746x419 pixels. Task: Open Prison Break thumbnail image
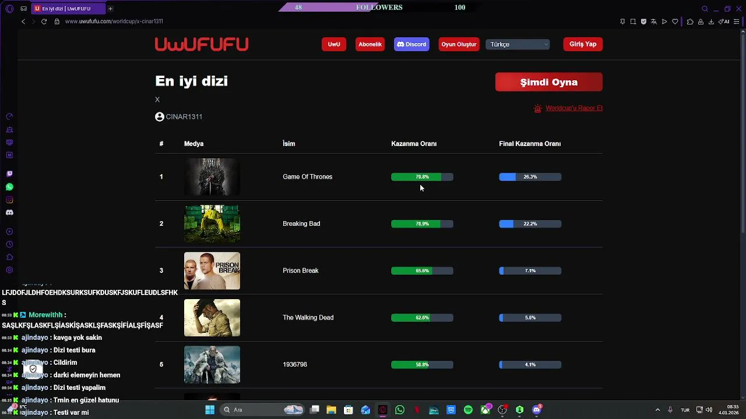point(212,271)
